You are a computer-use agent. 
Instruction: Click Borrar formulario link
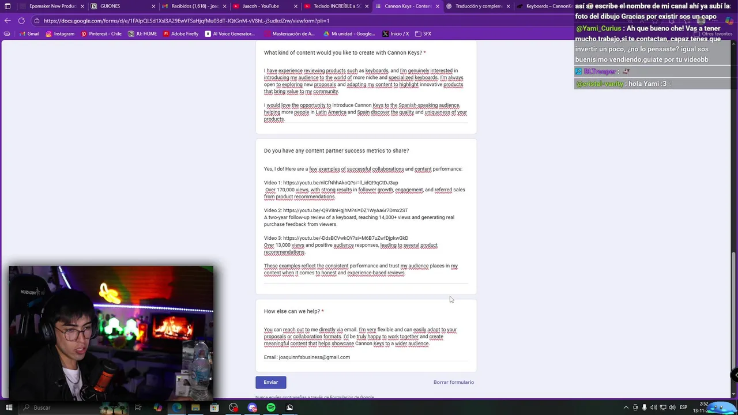[x=454, y=382]
